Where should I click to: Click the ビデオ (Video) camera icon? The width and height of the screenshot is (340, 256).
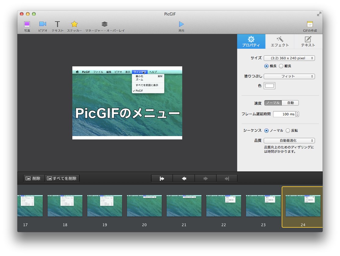tap(43, 24)
